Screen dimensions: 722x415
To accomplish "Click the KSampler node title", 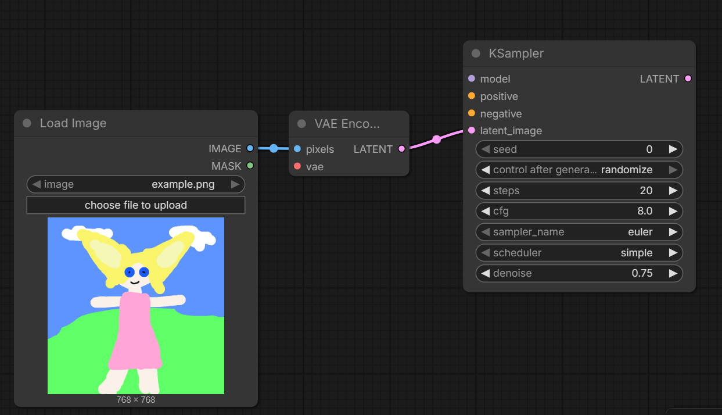I will 516,53.
